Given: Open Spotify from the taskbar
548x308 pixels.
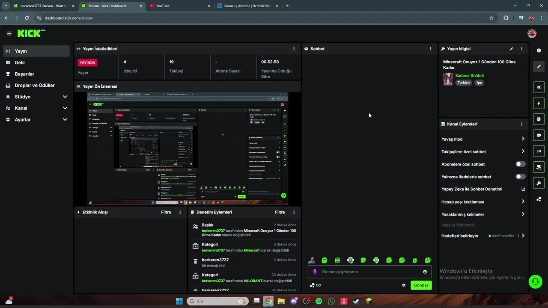Looking at the screenshot, I should tap(319, 301).
